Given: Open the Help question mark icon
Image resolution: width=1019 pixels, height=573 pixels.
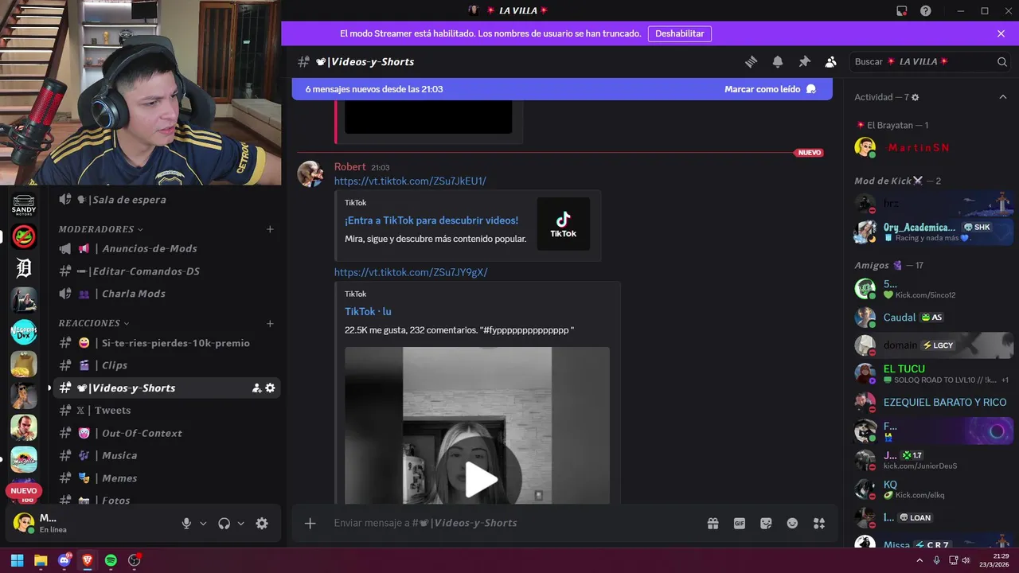Looking at the screenshot, I should 925,11.
